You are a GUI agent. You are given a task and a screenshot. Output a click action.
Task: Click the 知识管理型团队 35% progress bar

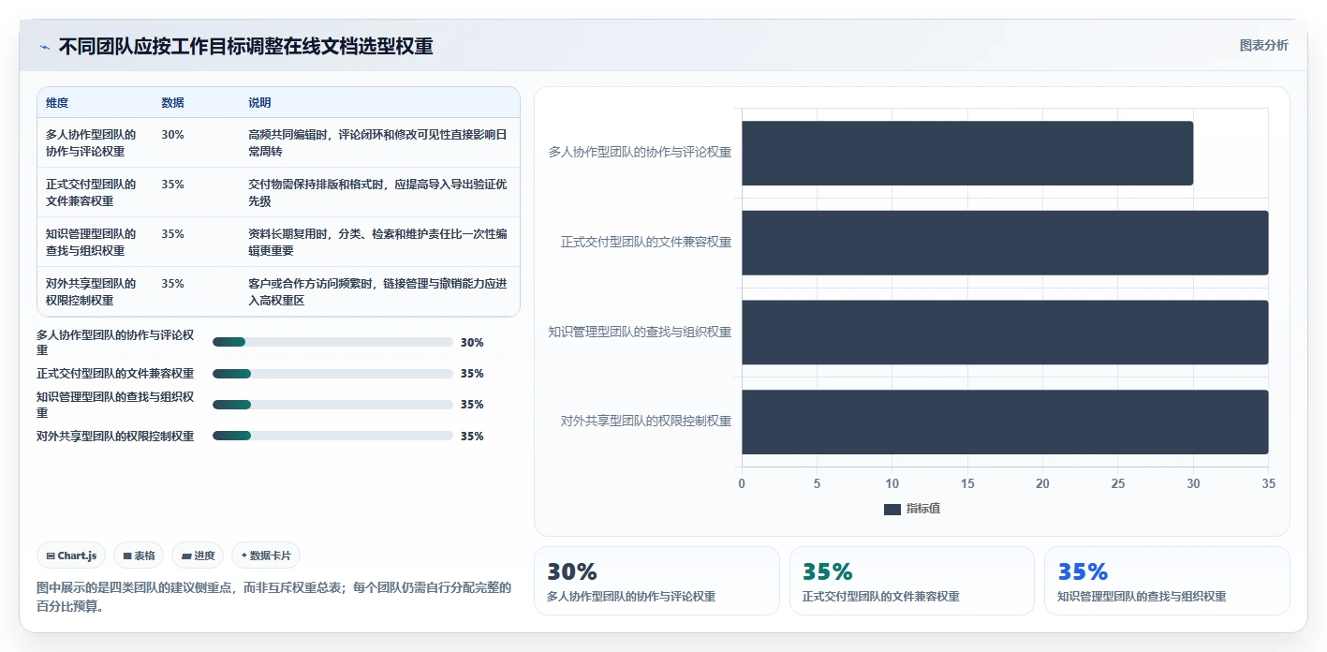click(332, 405)
